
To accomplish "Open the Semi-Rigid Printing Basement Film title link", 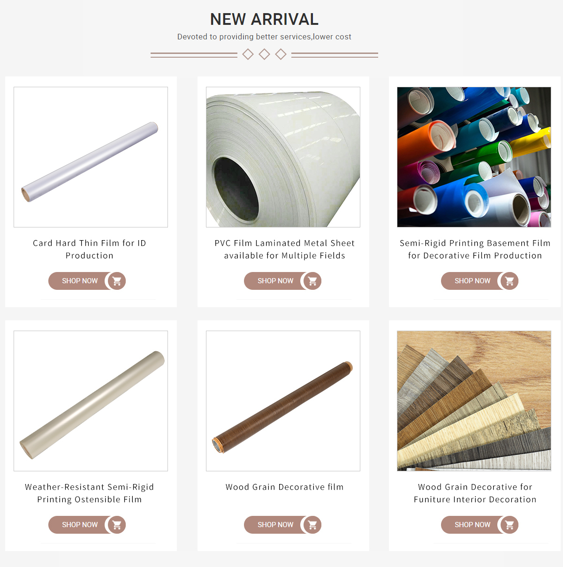I will click(475, 249).
